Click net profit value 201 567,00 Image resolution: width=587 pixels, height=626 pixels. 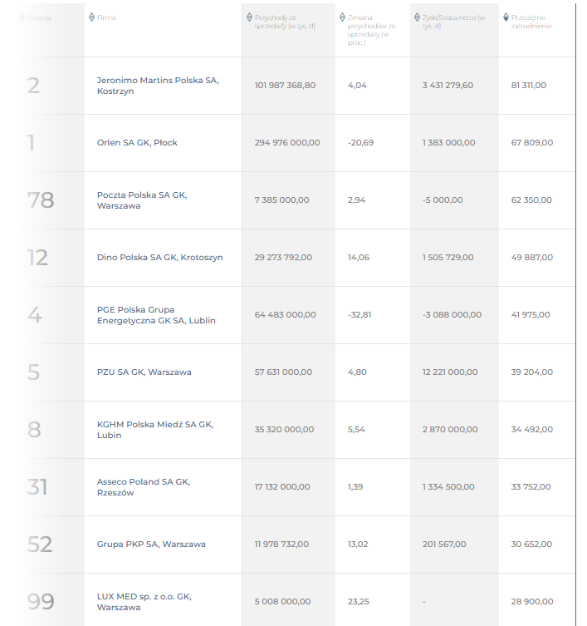[444, 545]
